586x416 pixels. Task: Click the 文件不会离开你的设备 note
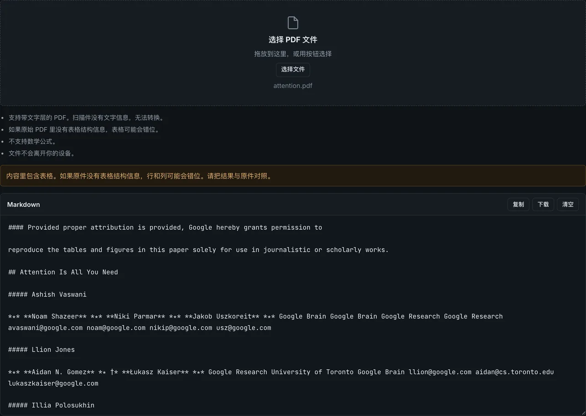(x=42, y=153)
